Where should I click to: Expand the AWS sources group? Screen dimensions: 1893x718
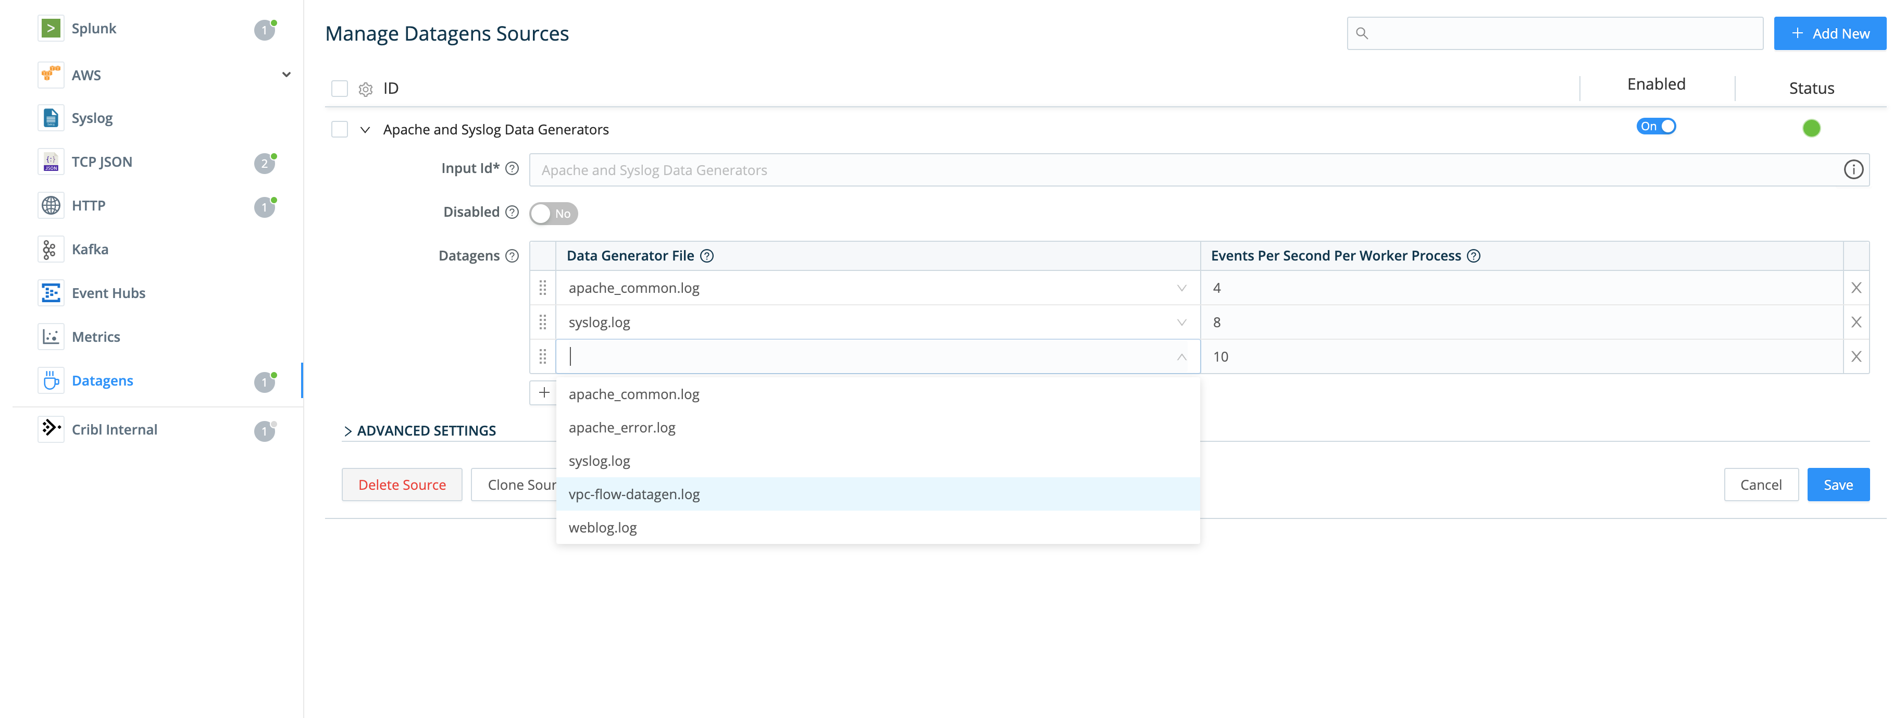pyautogui.click(x=286, y=75)
